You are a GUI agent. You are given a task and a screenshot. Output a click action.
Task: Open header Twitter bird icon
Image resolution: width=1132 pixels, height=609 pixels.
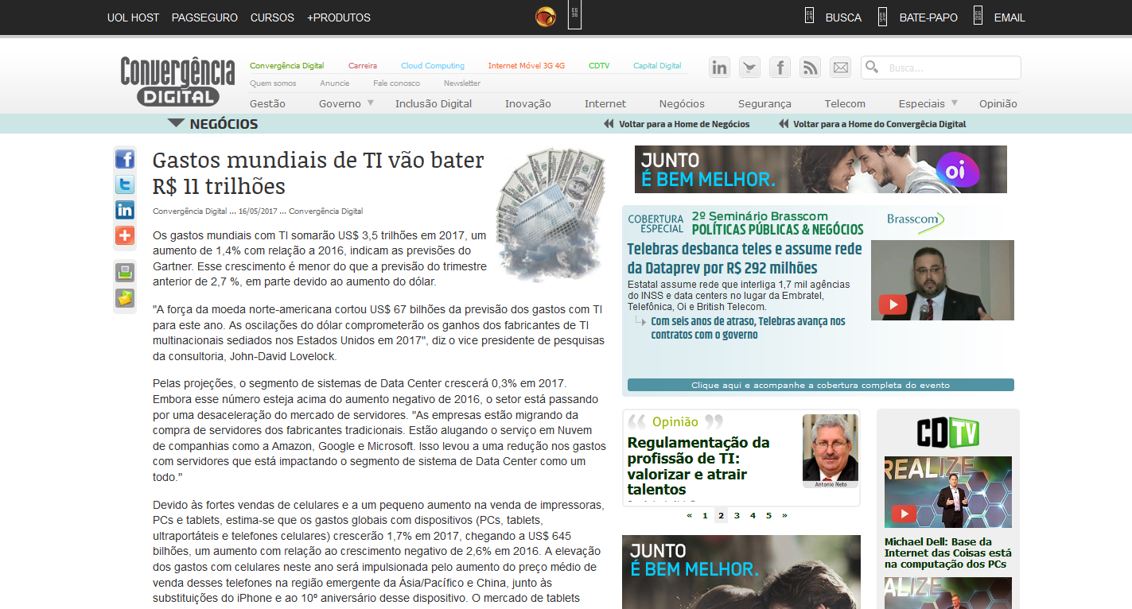coord(750,68)
